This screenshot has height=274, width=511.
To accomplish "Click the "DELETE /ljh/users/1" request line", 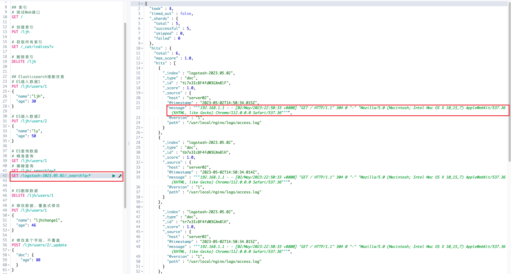I will click(33, 195).
